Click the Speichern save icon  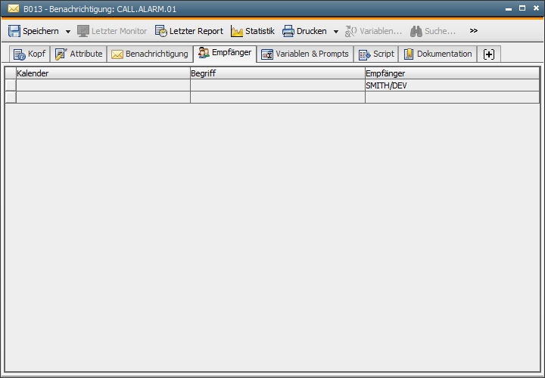(x=14, y=31)
